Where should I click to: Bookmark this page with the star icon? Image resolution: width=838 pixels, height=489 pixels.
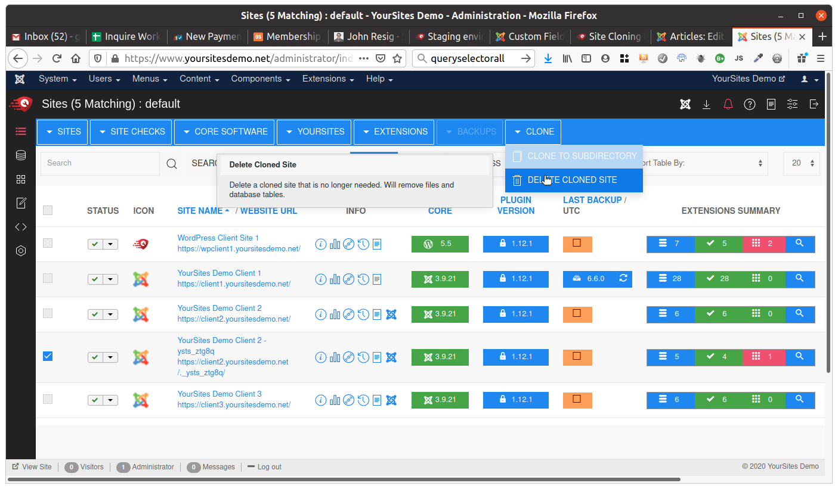coord(398,58)
